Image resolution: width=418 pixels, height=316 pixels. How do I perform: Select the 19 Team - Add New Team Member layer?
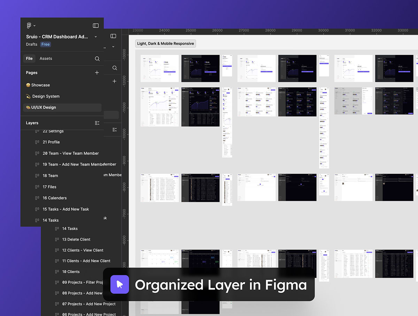[73, 164]
